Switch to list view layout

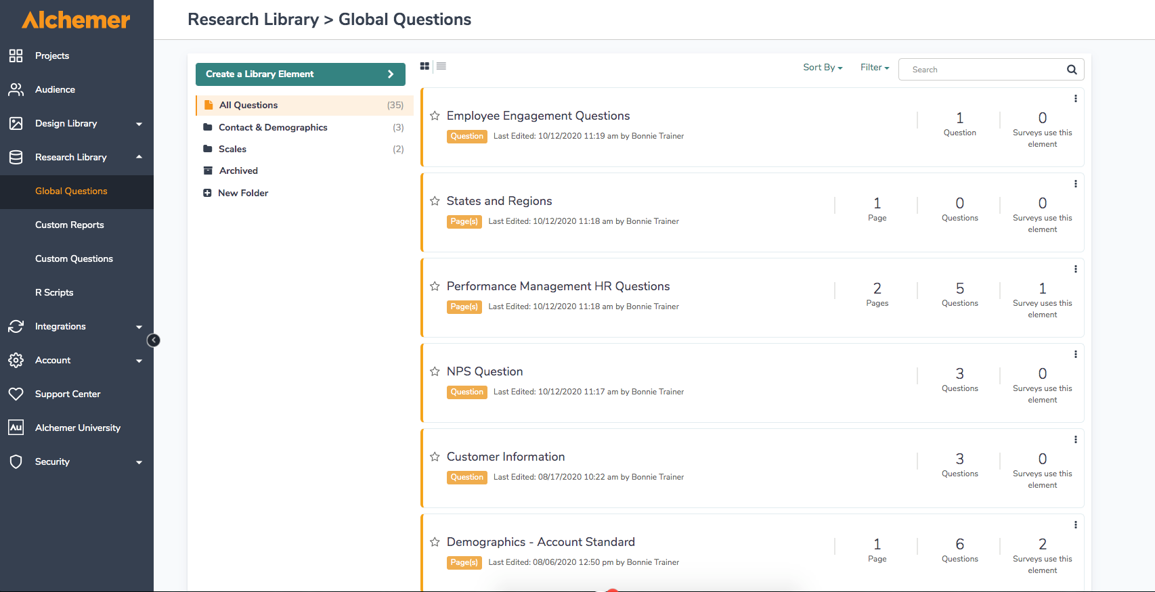(441, 66)
